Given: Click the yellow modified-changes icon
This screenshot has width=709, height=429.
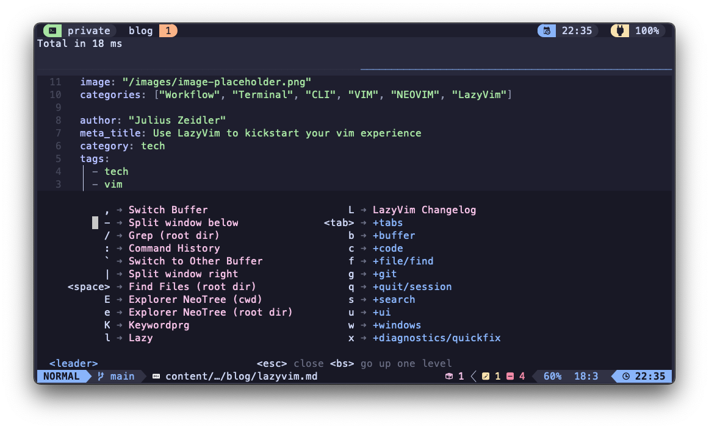Looking at the screenshot, I should [486, 376].
